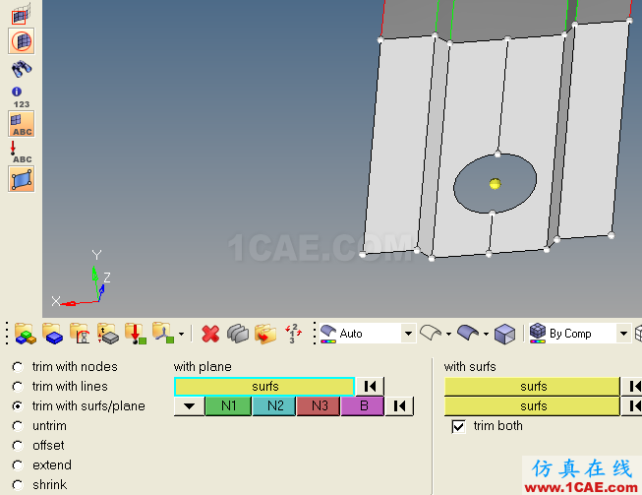Select the offset radio option

pos(18,446)
